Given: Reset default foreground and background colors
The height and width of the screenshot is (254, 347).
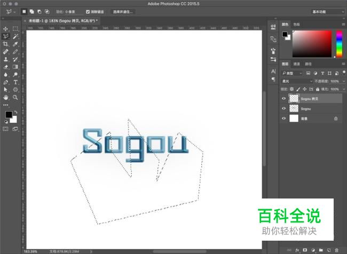Looking at the screenshot, I should [x=6, y=122].
